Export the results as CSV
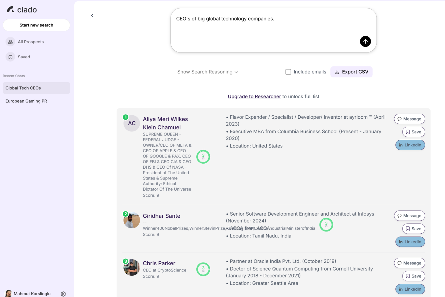Image resolution: width=445 pixels, height=297 pixels. click(351, 72)
